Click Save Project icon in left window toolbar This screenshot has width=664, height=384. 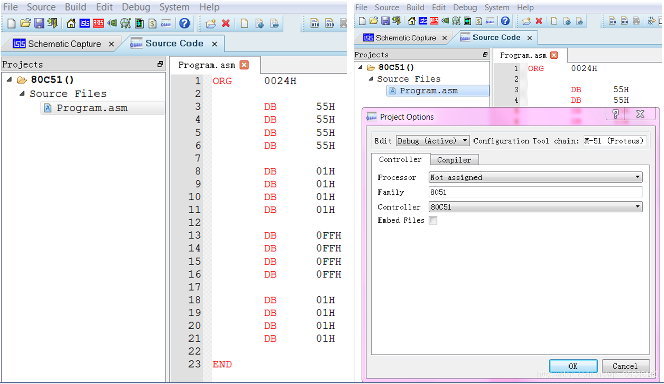(x=39, y=23)
